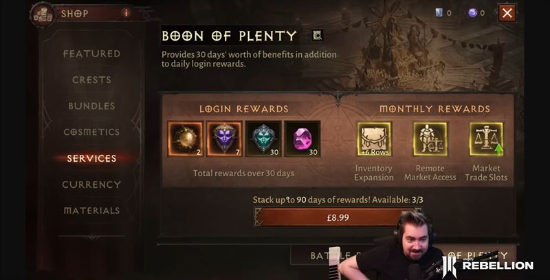Select the golden orb login reward
Image resolution: width=550 pixels, height=280 pixels.
185,138
